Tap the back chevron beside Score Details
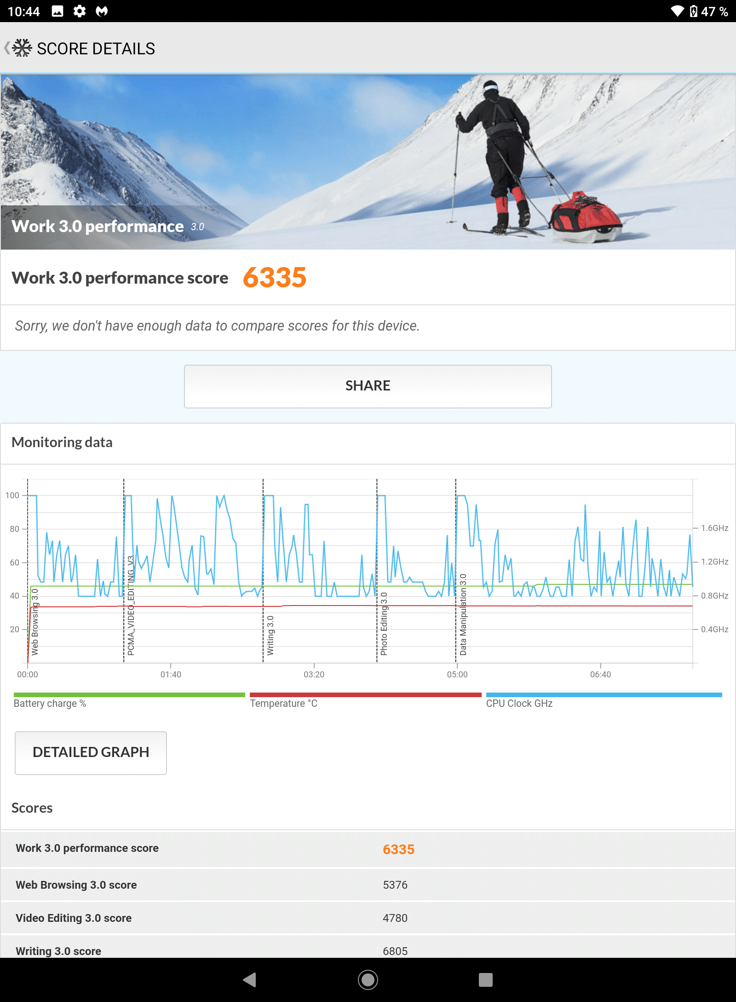The image size is (736, 1002). (6, 48)
